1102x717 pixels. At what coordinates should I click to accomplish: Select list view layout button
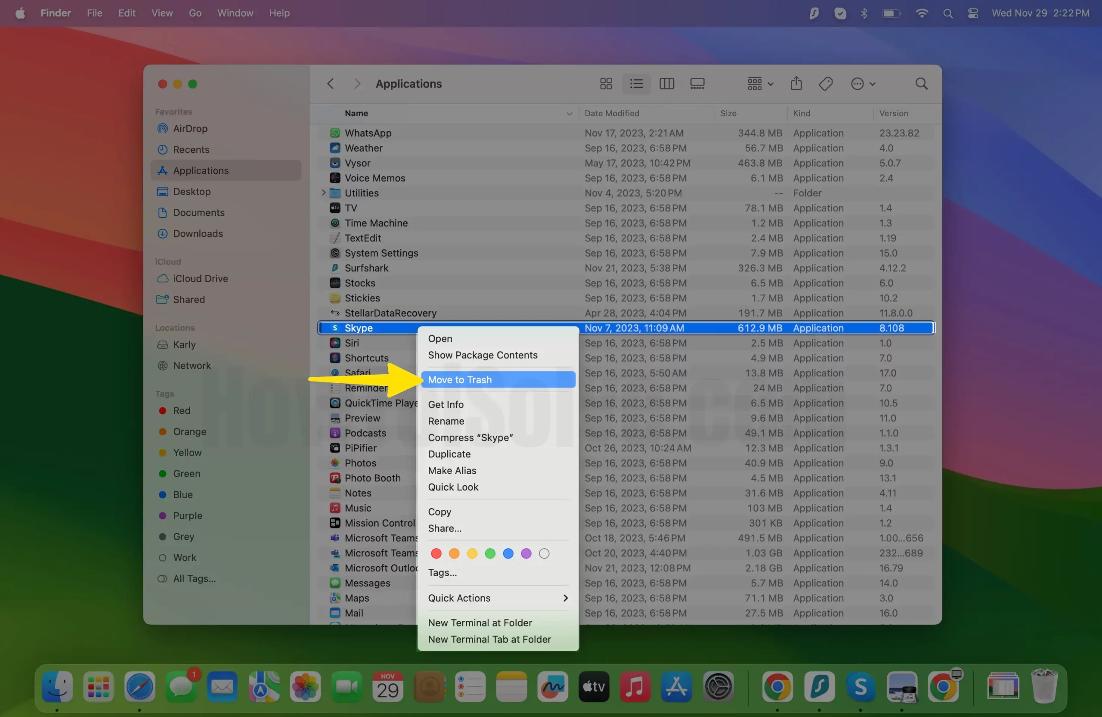[x=636, y=84]
